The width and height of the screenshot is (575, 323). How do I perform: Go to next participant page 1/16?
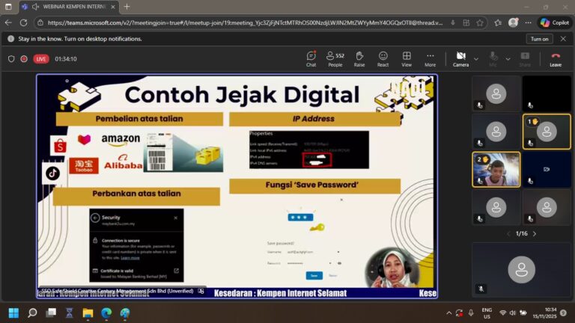click(535, 234)
